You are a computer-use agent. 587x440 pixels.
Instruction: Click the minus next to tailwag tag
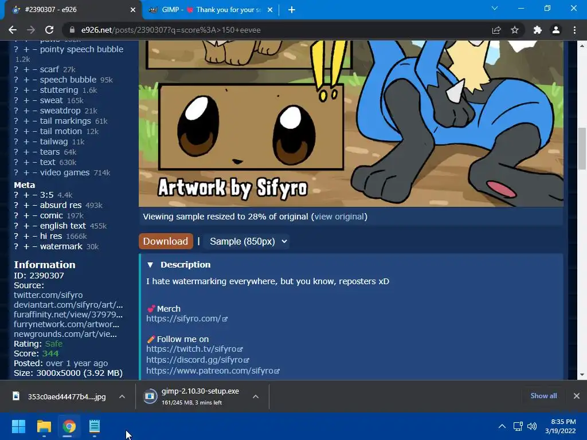pyautogui.click(x=34, y=142)
